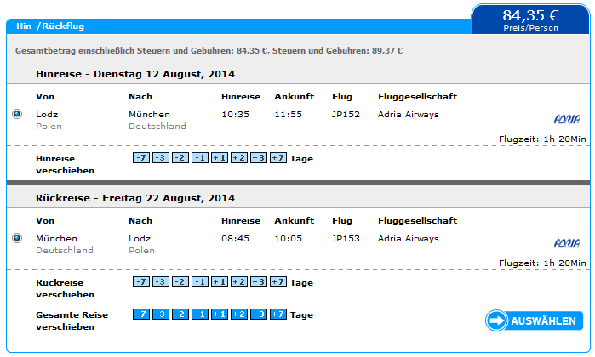Move Rückreise by +3 days
The height and width of the screenshot is (357, 595).
pos(259,282)
